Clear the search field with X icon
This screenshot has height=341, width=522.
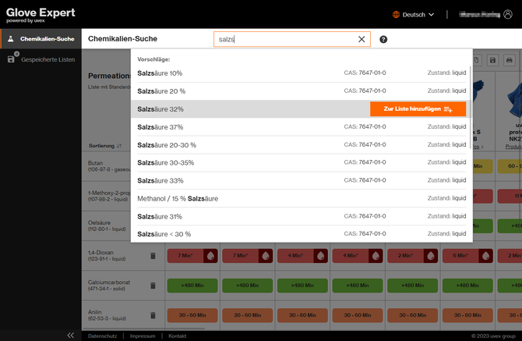(362, 39)
